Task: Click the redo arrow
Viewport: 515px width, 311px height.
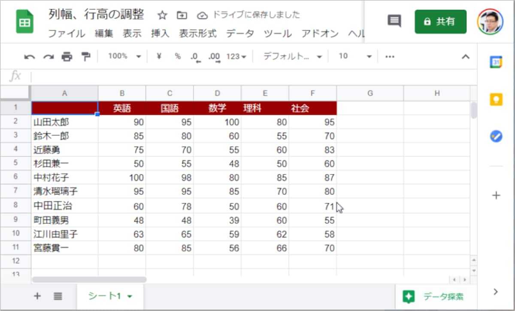Action: click(x=48, y=57)
